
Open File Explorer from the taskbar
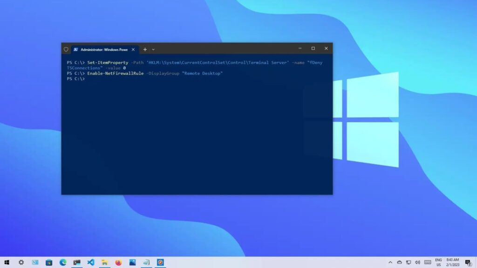(x=105, y=262)
